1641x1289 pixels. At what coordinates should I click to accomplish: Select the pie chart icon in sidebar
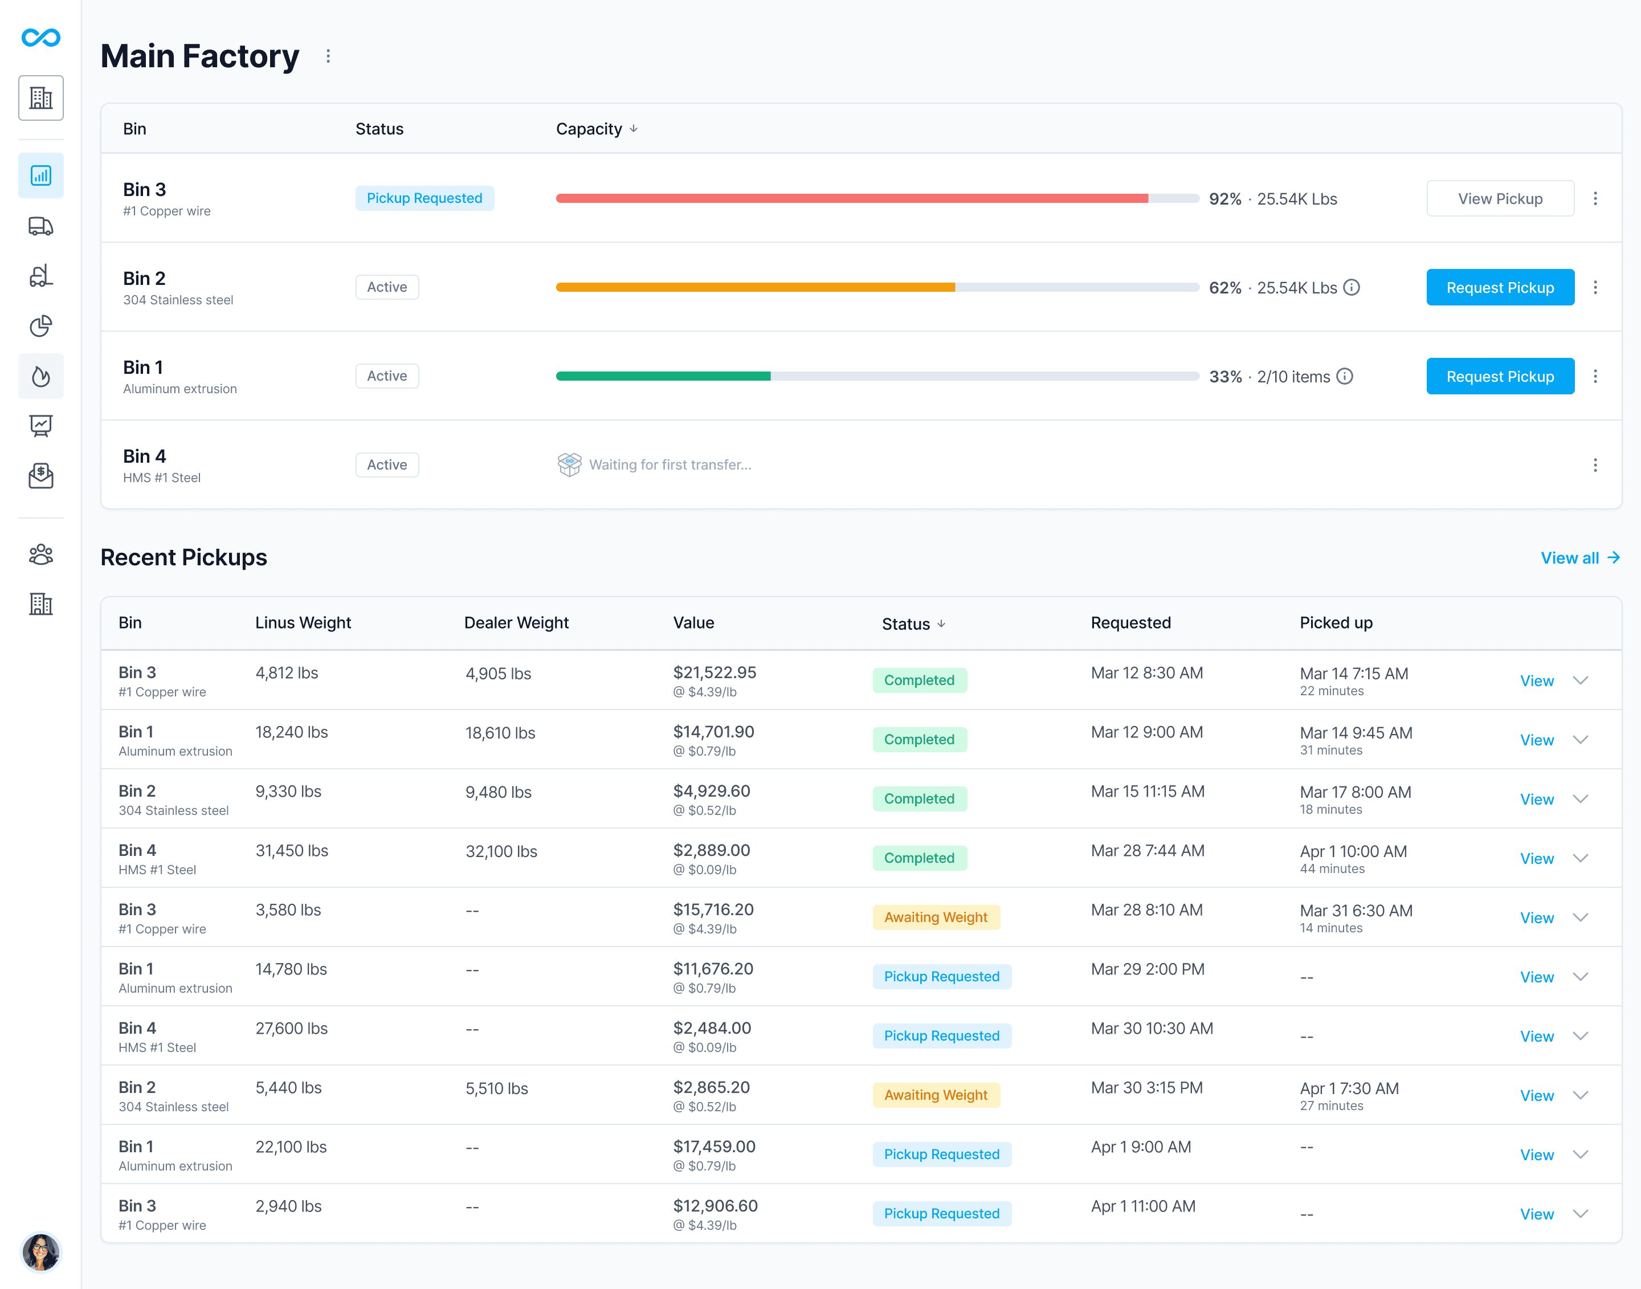coord(41,326)
